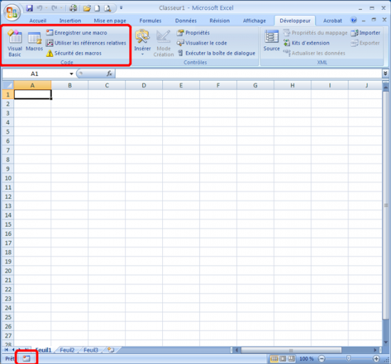Switch to the Acrobat tab

(x=333, y=21)
